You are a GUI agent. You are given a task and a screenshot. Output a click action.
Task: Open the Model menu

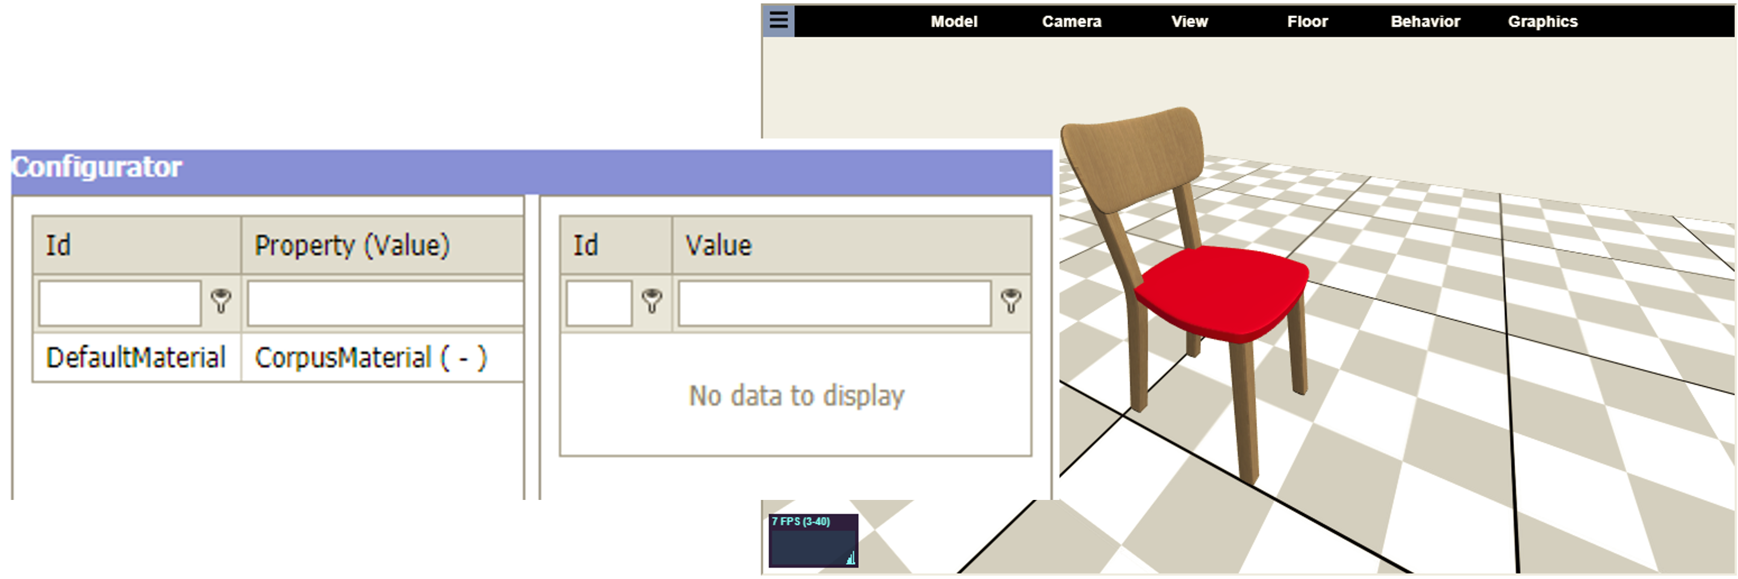[953, 21]
